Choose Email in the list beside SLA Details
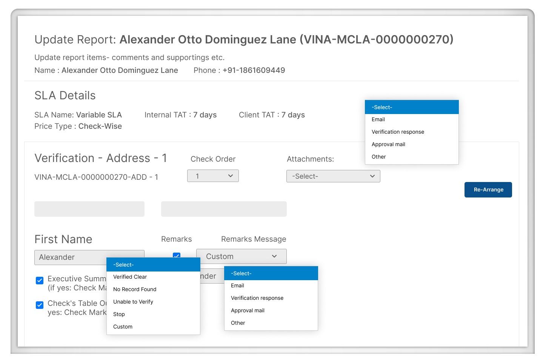Image resolution: width=543 pixels, height=364 pixels. [x=378, y=119]
